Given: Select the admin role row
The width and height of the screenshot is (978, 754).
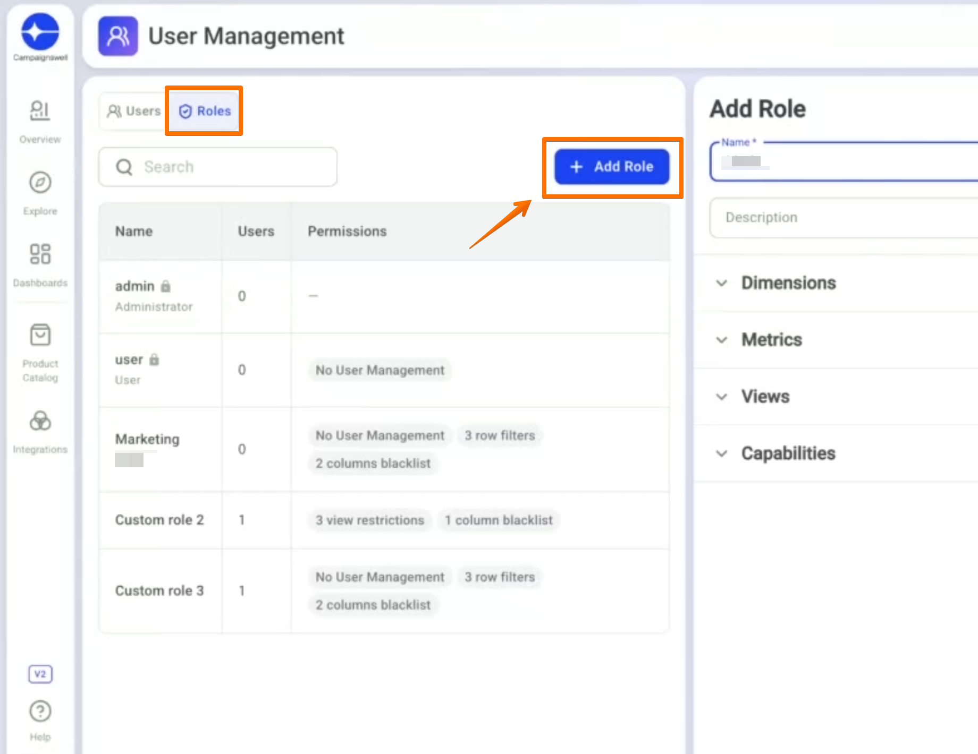Looking at the screenshot, I should pyautogui.click(x=384, y=296).
